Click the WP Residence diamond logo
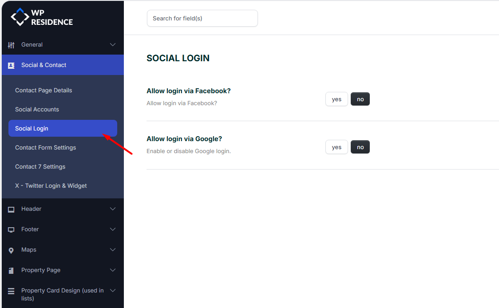This screenshot has width=499, height=308. pos(20,17)
